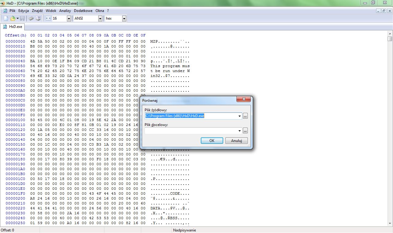
Task: Click the Open disk icon in toolbar
Action: pyautogui.click(x=38, y=18)
